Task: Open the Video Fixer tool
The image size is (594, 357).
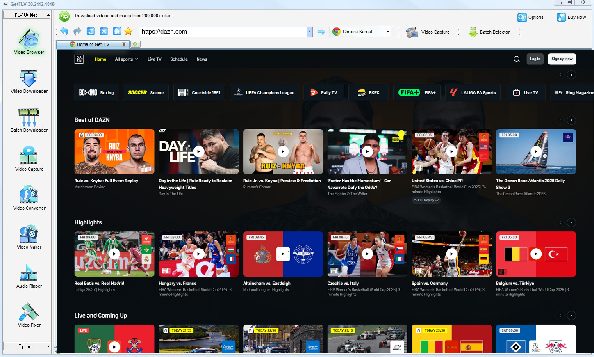Action: point(29,315)
